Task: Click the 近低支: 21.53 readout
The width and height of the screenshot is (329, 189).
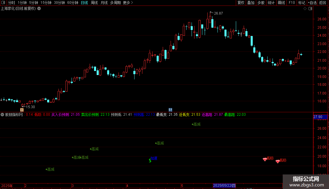Action: (x=190, y=115)
